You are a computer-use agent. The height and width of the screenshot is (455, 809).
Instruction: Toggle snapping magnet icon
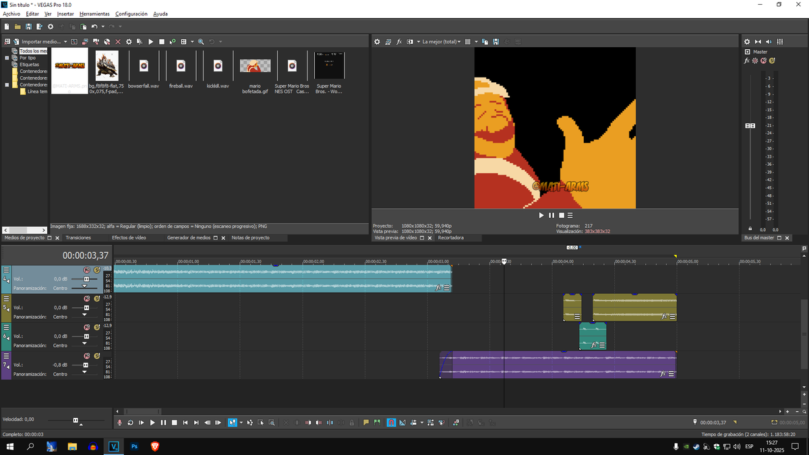point(391,423)
